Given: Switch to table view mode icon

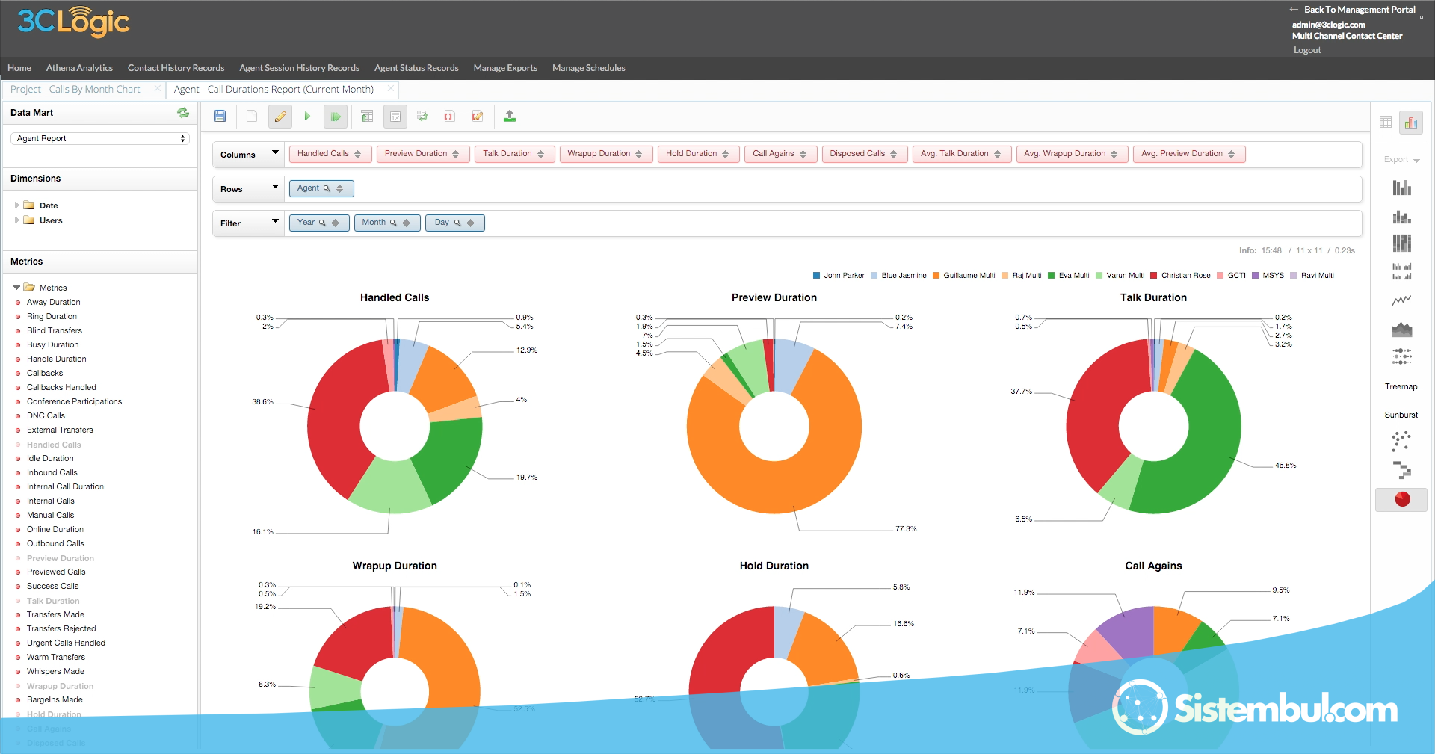Looking at the screenshot, I should 1386,122.
